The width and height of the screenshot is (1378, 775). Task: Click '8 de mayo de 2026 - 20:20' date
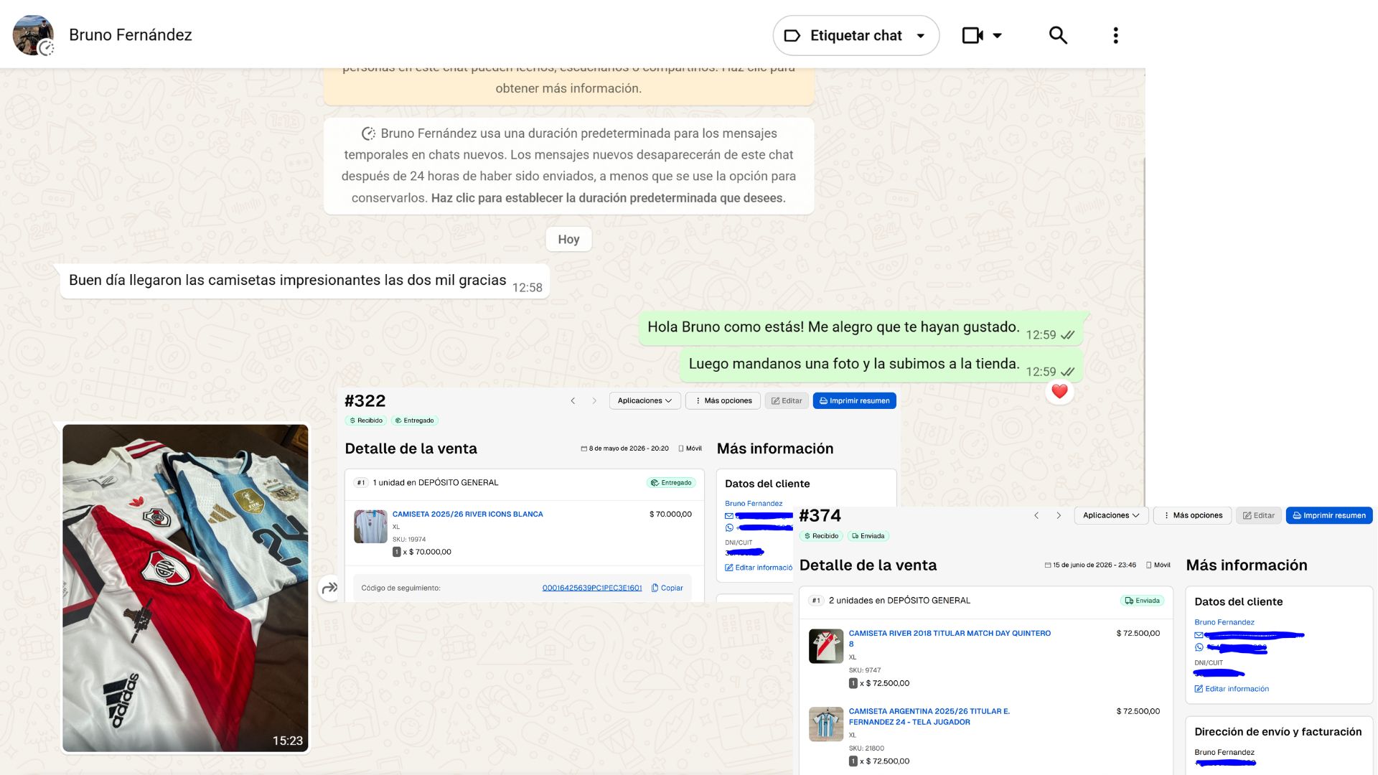629,448
